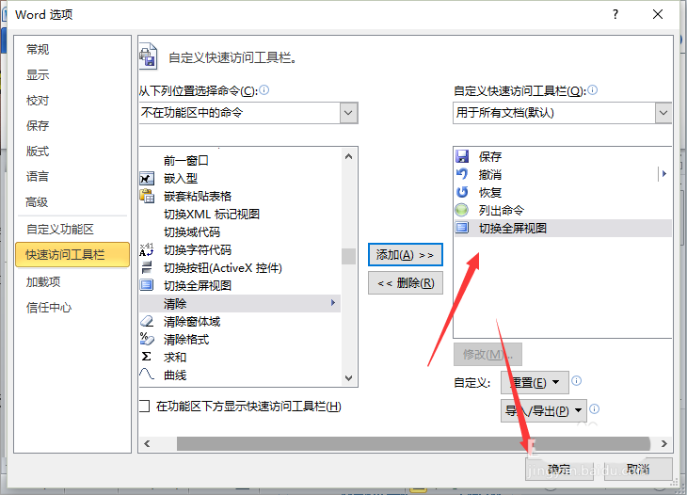Expand the 撤消 split arrow
This screenshot has width=687, height=495.
click(x=663, y=174)
